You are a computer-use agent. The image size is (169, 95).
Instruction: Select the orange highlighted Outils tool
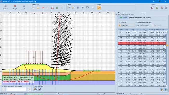pos(99,8)
